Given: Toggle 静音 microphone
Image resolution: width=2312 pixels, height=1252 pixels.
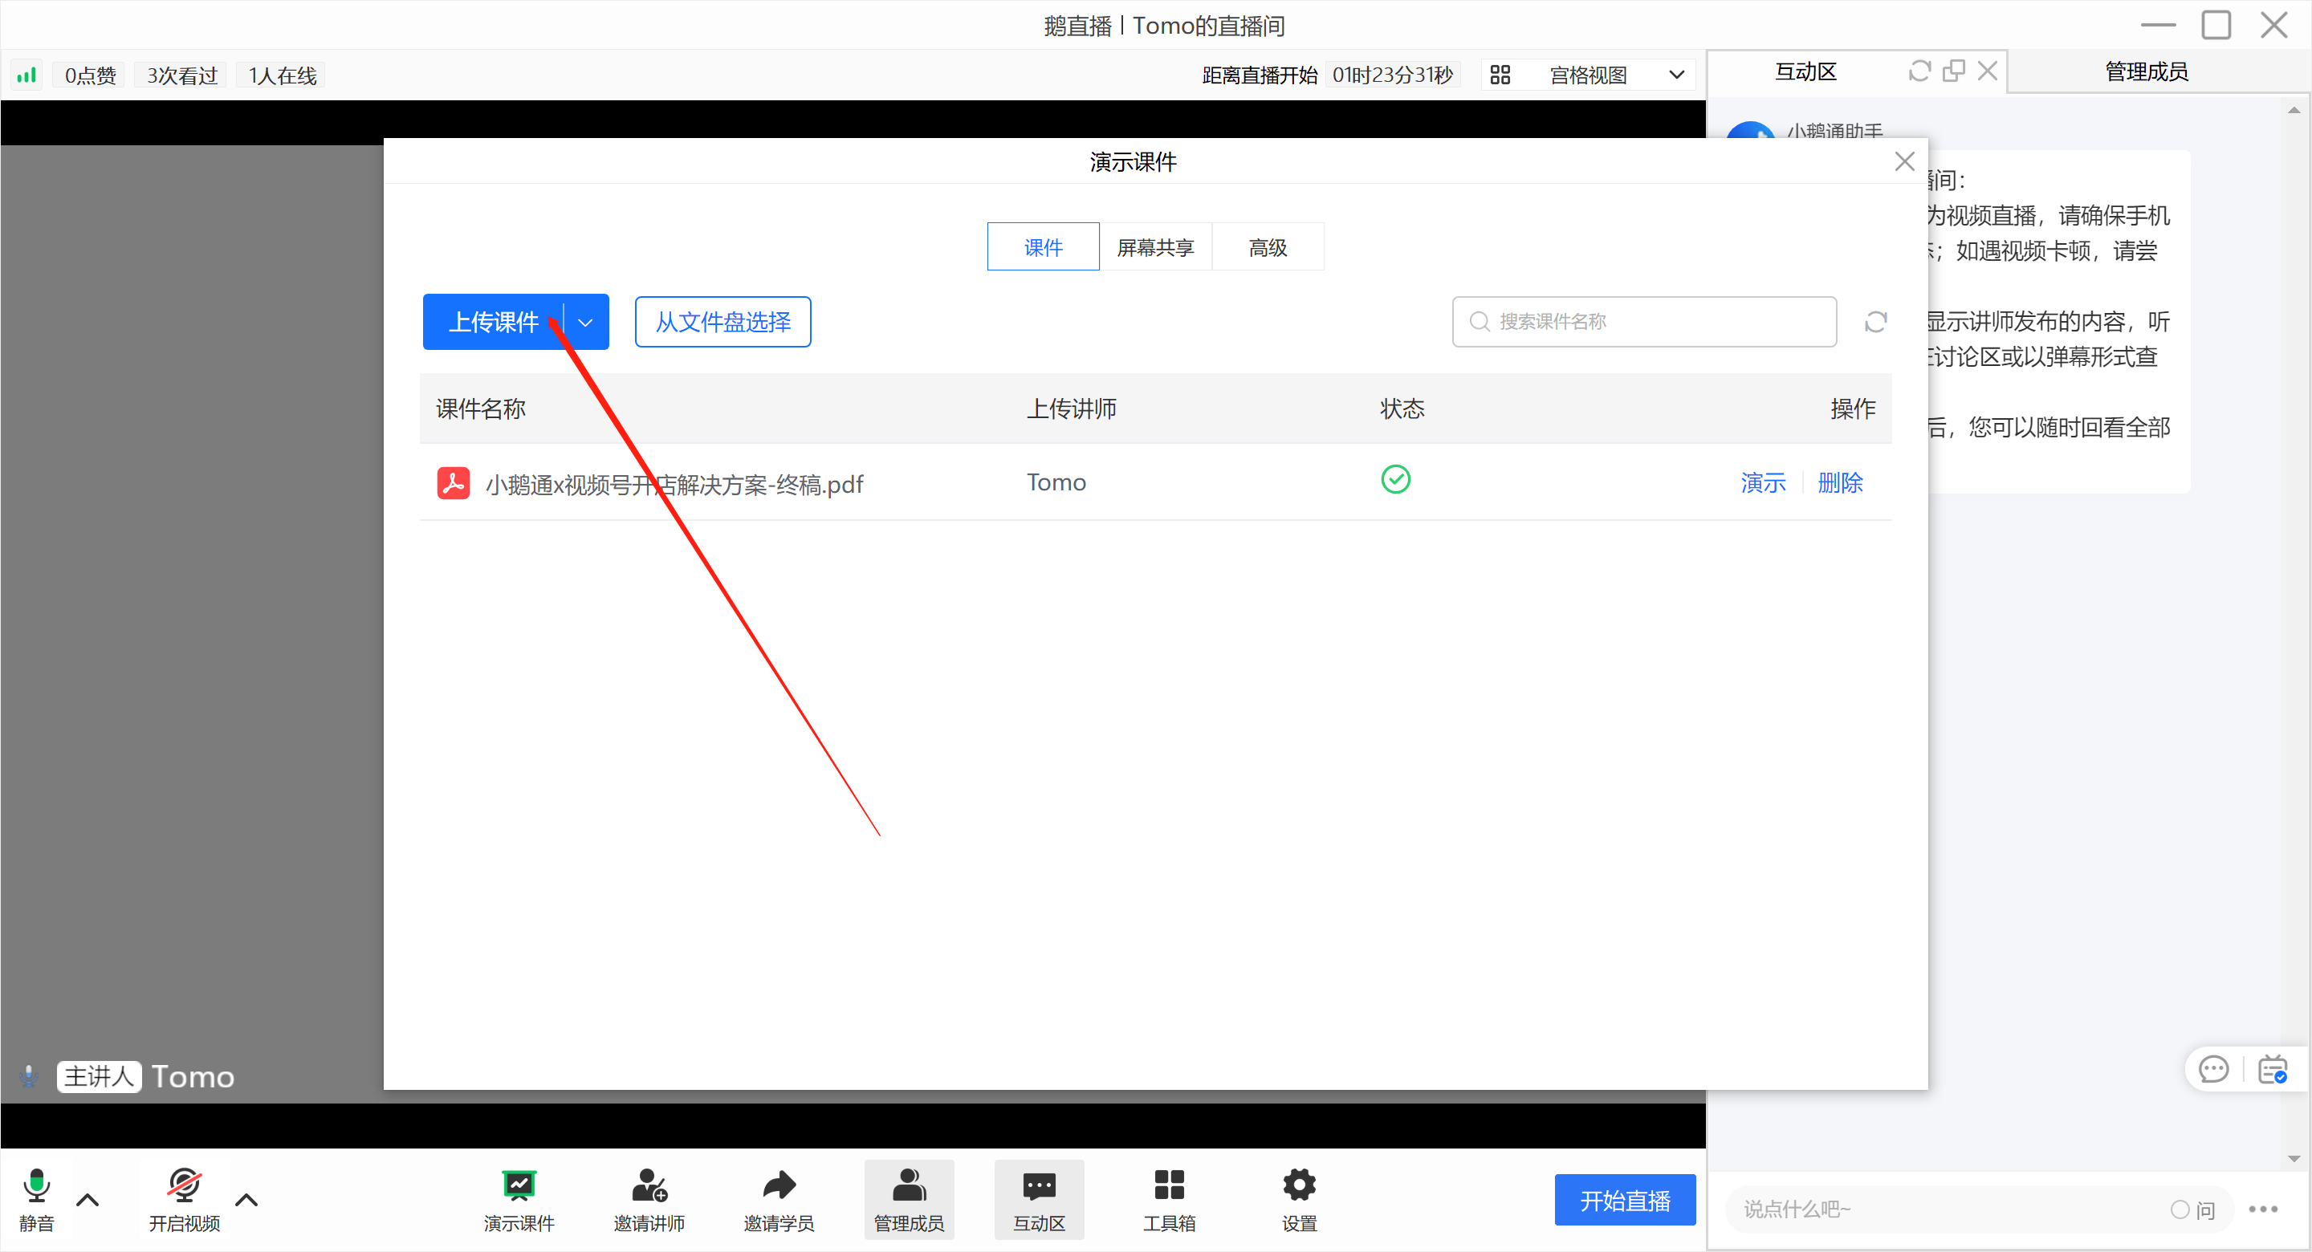Looking at the screenshot, I should click(37, 1185).
